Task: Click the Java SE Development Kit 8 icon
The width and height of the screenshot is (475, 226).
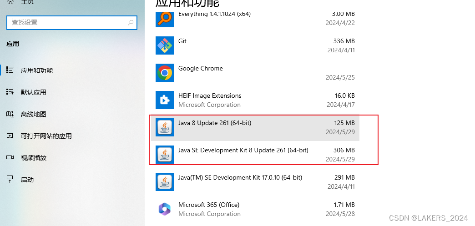Action: coord(165,155)
